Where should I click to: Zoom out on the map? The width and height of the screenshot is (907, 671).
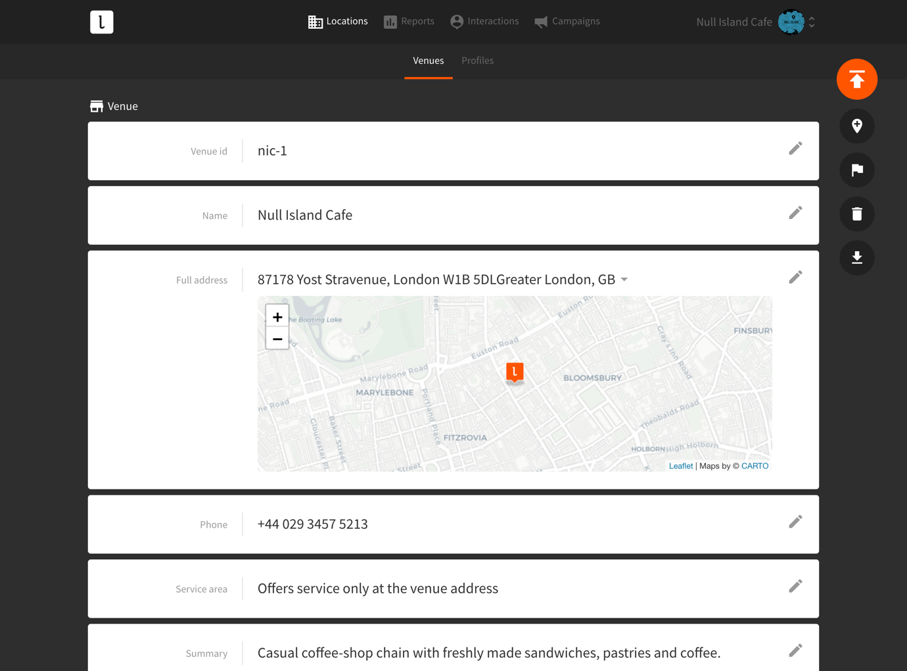point(277,339)
